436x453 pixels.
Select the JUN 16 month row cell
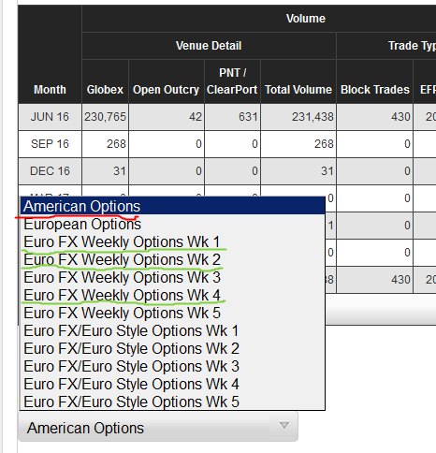click(x=50, y=117)
